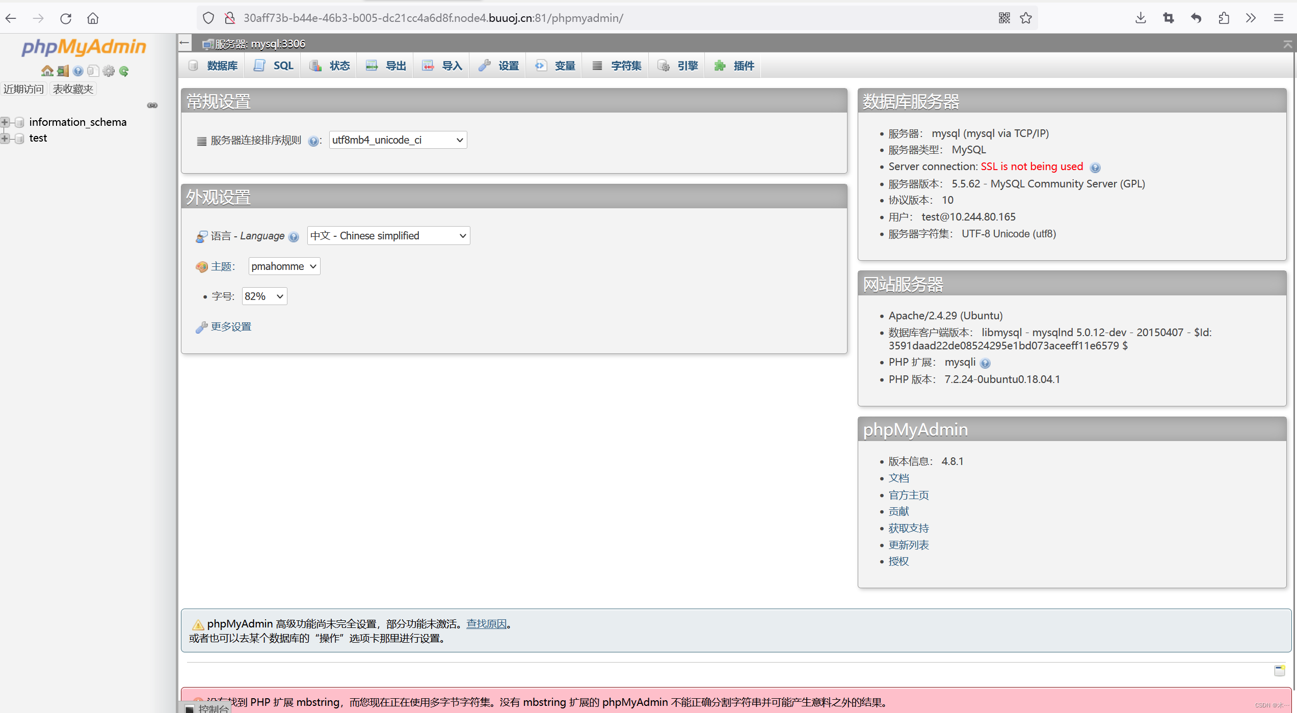This screenshot has height=713, width=1297.
Task: Switch to the SQL tab
Action: (274, 66)
